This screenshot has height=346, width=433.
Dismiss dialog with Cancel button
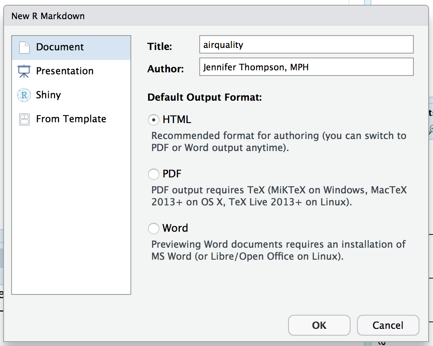click(x=388, y=325)
